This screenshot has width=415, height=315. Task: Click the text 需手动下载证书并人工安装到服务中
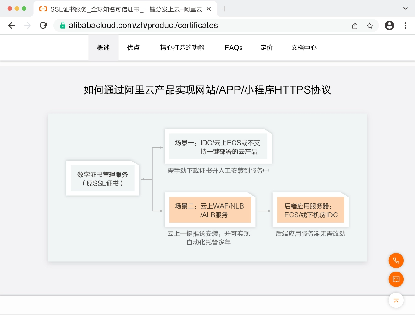click(218, 170)
